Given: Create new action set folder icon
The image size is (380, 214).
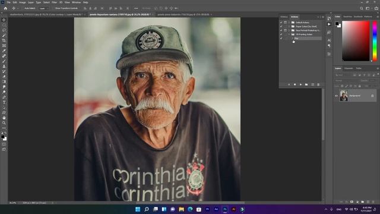Looking at the screenshot, I should [x=306, y=84].
